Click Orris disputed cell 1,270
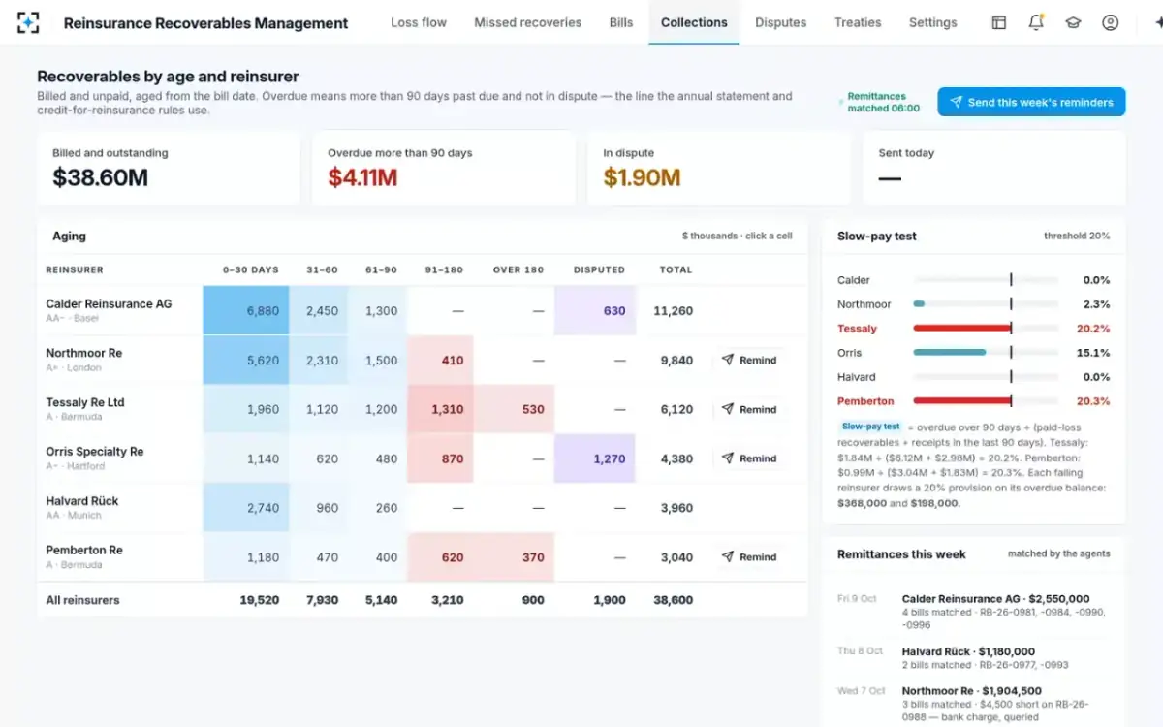Screen dimensions: 1163x727 (595, 458)
